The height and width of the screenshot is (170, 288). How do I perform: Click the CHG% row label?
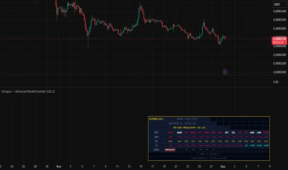(x=156, y=137)
